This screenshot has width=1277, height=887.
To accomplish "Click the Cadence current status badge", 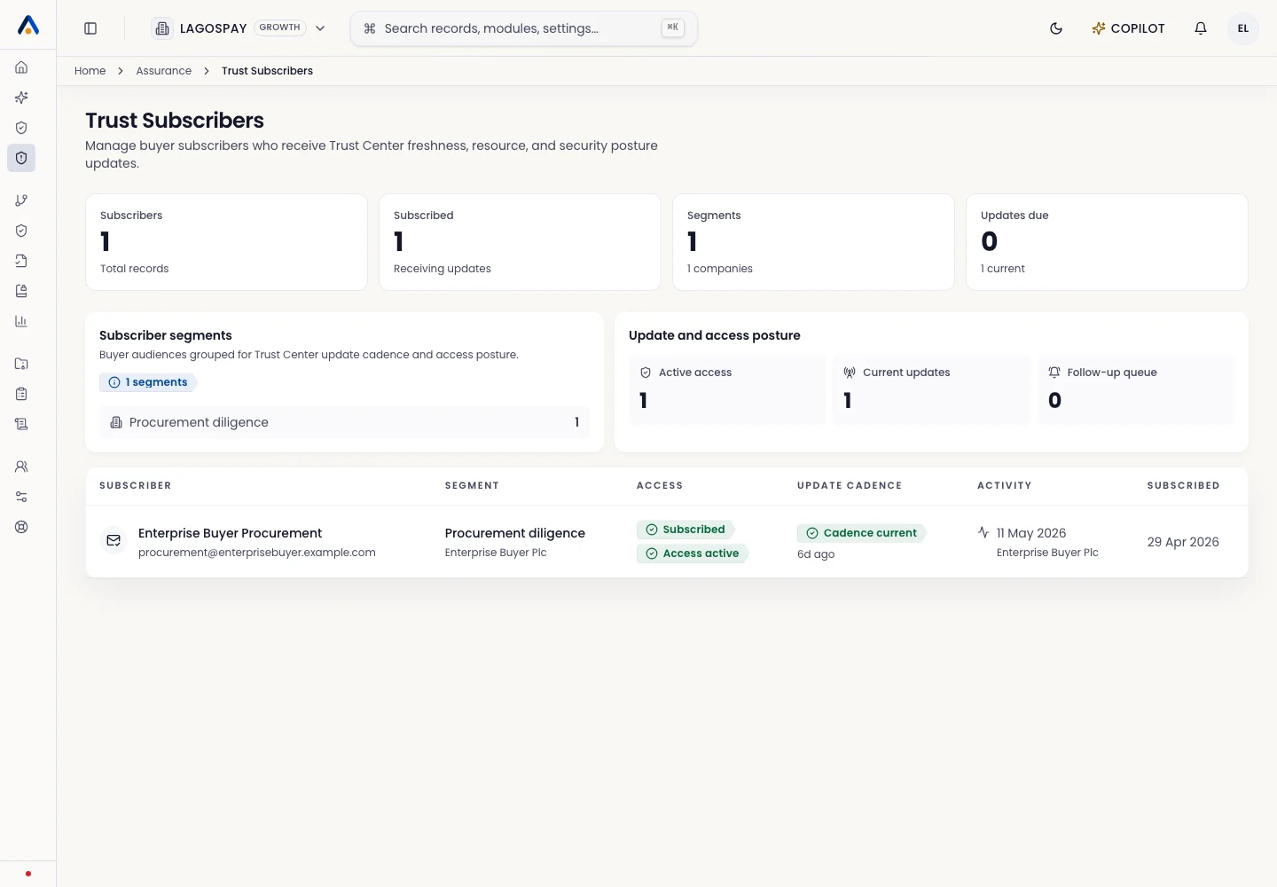I will (x=861, y=533).
